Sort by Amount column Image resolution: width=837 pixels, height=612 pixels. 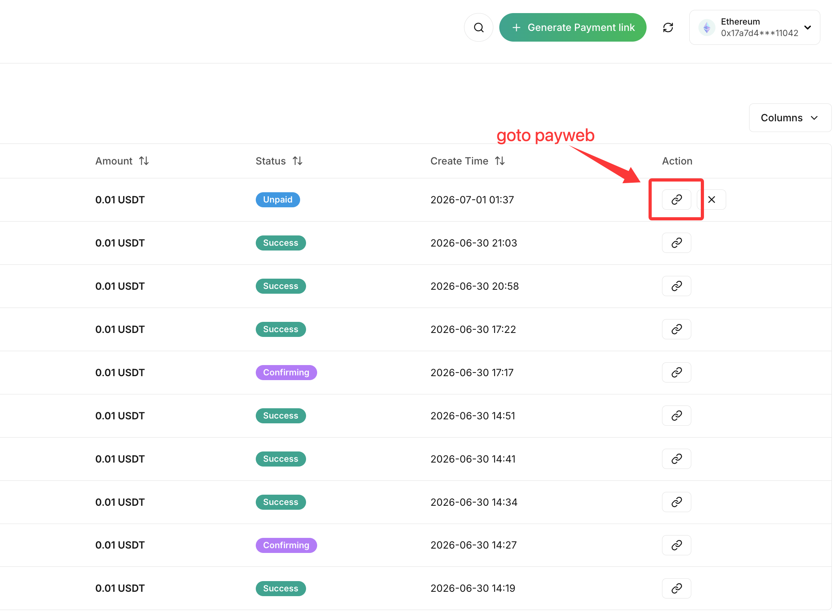coord(144,161)
